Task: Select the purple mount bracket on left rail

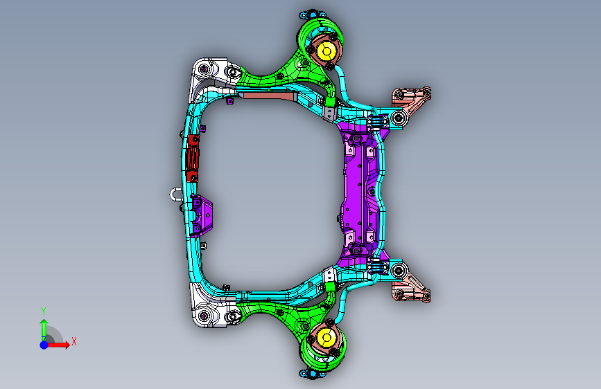Action: pyautogui.click(x=202, y=215)
